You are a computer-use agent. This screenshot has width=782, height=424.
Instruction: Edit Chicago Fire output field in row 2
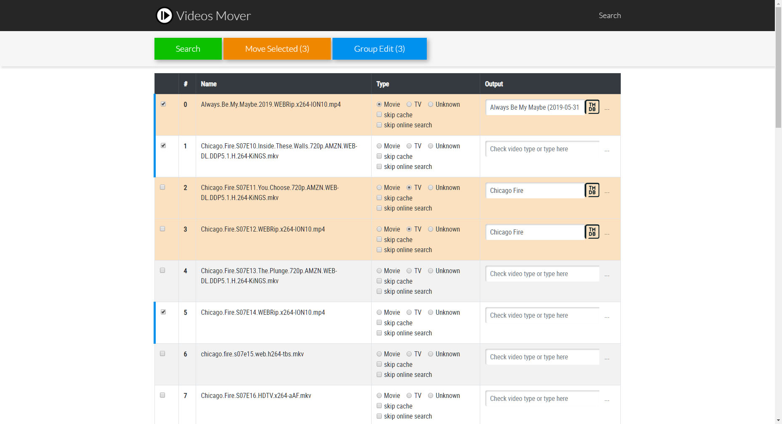[535, 190]
